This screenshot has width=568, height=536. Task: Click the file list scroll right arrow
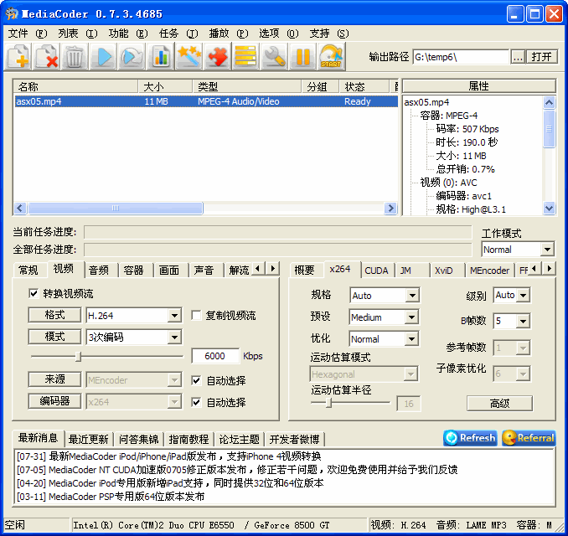coord(390,209)
